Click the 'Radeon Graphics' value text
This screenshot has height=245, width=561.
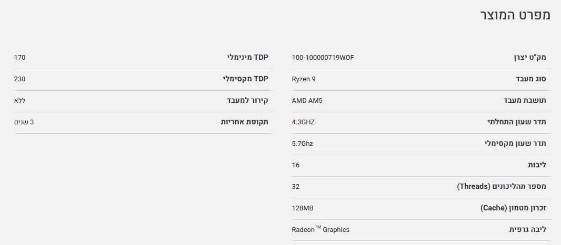pos(320,229)
